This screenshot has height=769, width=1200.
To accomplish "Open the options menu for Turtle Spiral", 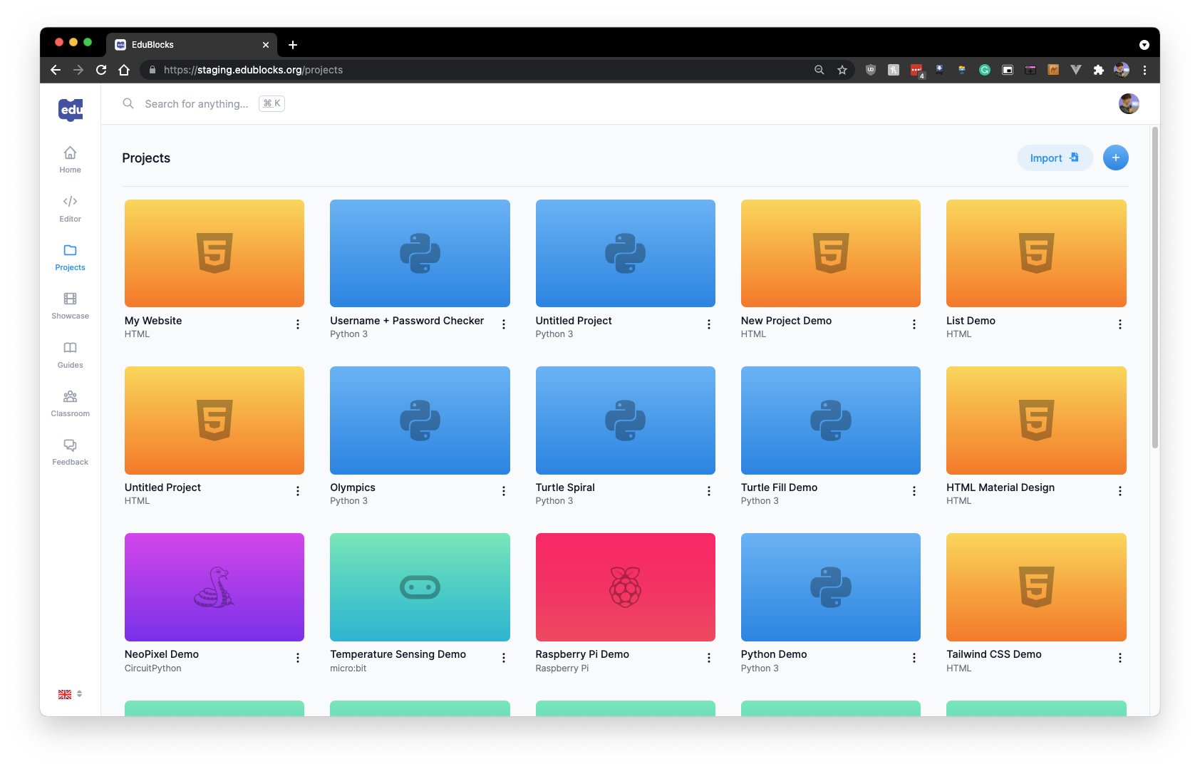I will (x=709, y=490).
